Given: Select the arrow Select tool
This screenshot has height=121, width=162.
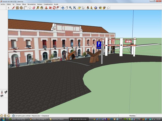Looking at the screenshot, I should coord(9,8).
